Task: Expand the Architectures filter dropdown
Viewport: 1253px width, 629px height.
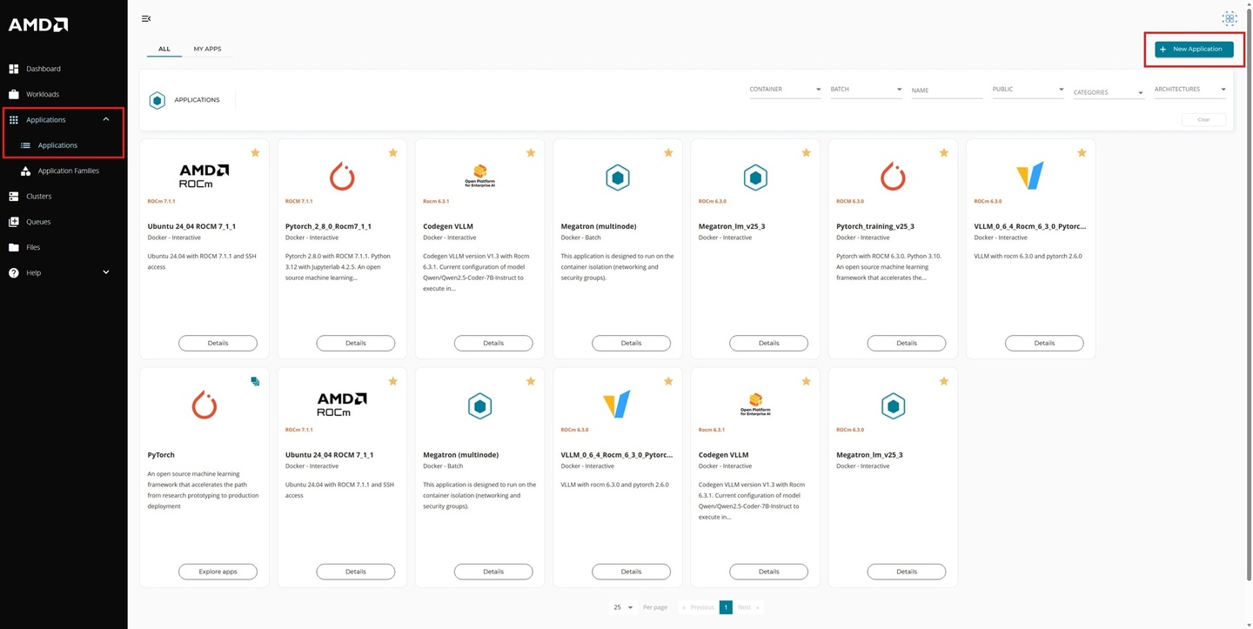Action: pyautogui.click(x=1189, y=90)
